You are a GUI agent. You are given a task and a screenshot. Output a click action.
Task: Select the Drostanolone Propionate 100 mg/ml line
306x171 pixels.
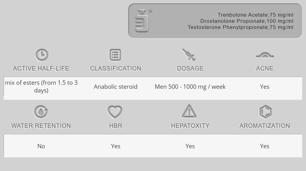point(247,21)
